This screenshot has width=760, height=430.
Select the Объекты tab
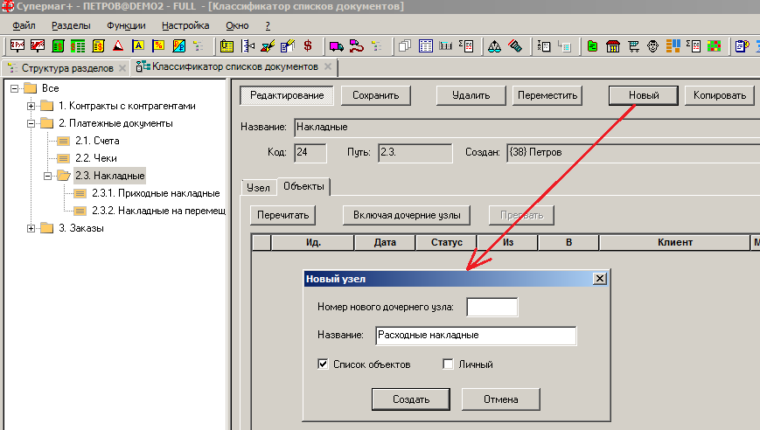303,186
